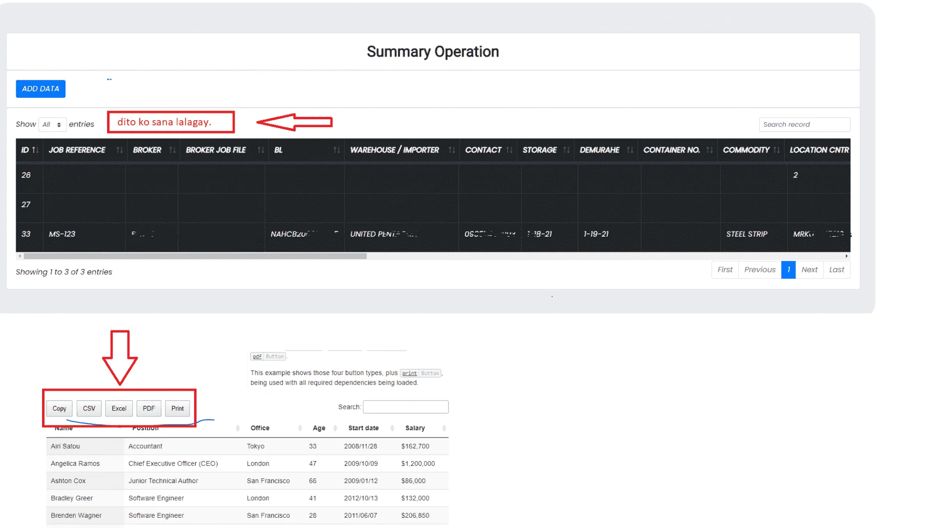Sort by BROKER column sort icon

[172, 150]
